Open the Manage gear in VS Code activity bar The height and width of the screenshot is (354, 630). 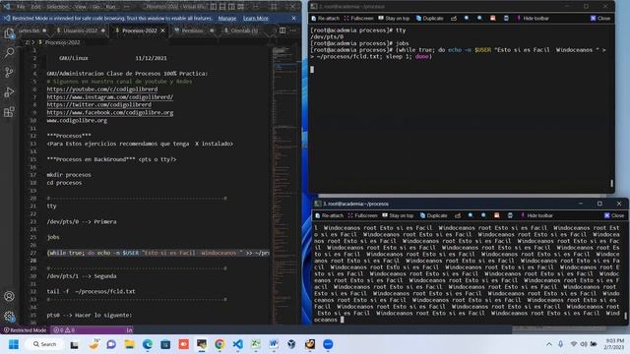(9, 316)
